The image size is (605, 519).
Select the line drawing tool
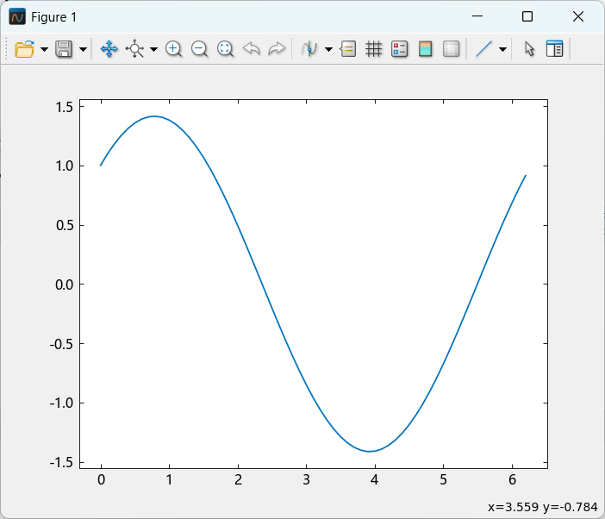coord(483,49)
